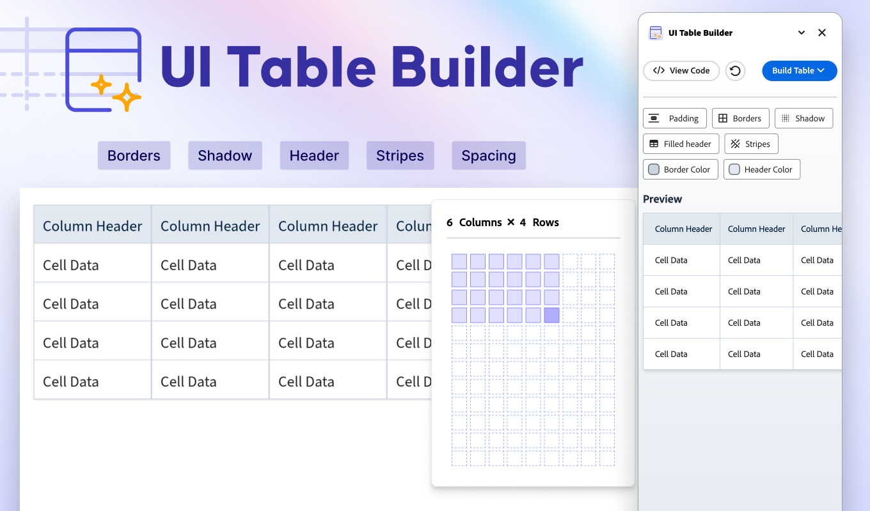The height and width of the screenshot is (511, 870).
Task: Pick a 6x4 size on the grid selector
Action: pos(551,314)
